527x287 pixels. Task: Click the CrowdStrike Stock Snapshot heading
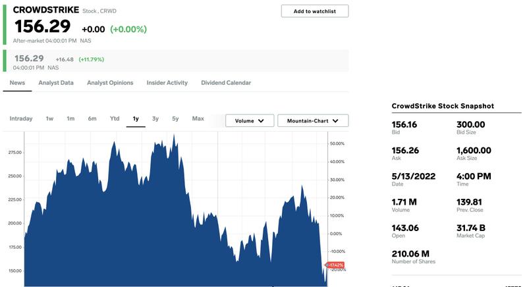click(443, 106)
